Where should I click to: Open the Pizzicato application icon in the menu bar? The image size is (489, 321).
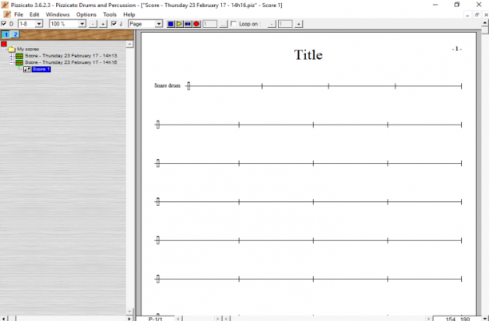click(6, 14)
